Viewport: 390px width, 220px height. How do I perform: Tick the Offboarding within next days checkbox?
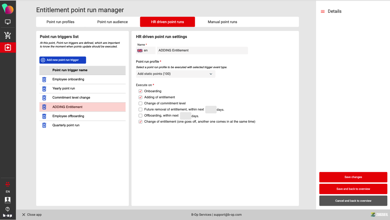click(x=140, y=116)
